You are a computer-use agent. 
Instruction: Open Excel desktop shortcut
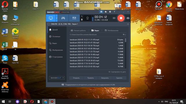click(x=5, y=46)
